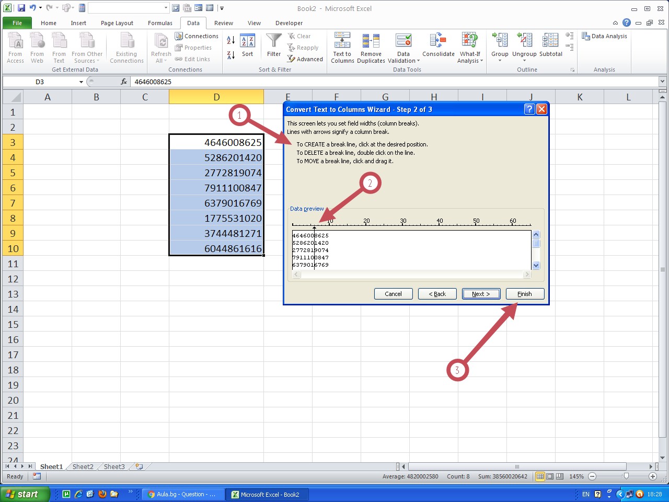Screen dimensions: 669x502
Task: Open the Formulas tab
Action: click(x=160, y=23)
